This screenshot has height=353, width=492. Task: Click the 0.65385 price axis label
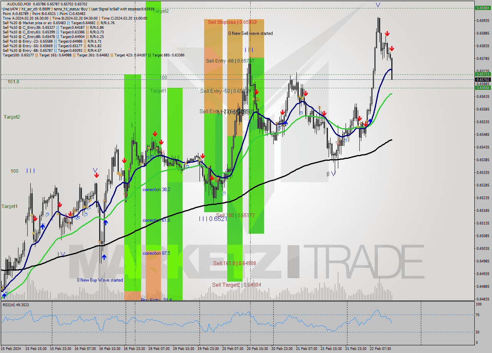coord(483,160)
